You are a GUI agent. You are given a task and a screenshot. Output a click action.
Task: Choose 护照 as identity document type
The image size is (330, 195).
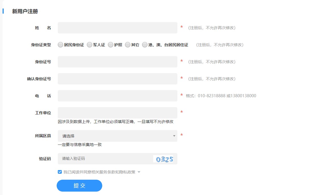pos(110,44)
